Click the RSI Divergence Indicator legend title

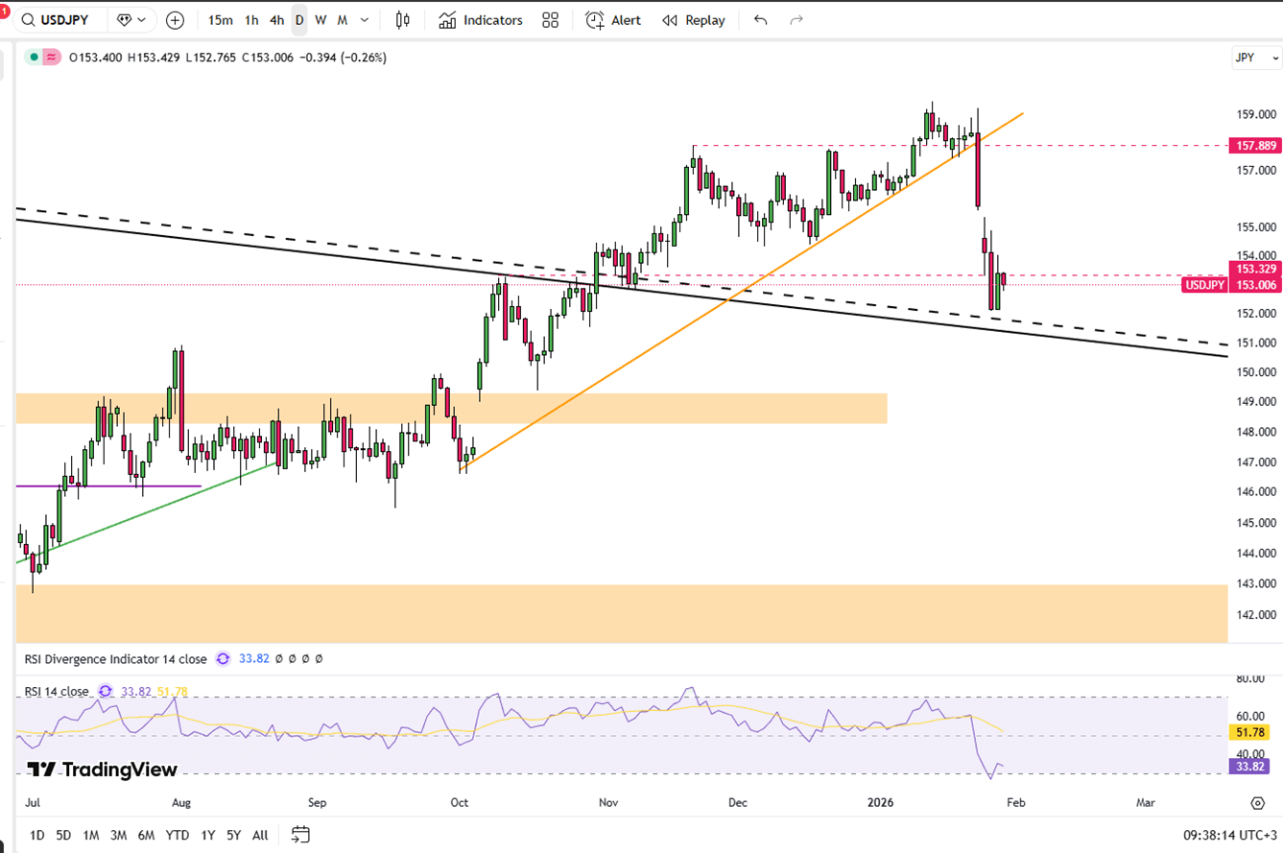(115, 659)
